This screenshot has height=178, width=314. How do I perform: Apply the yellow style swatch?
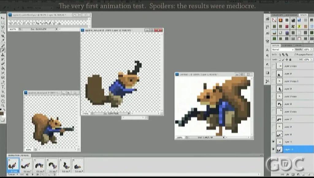click(x=299, y=26)
